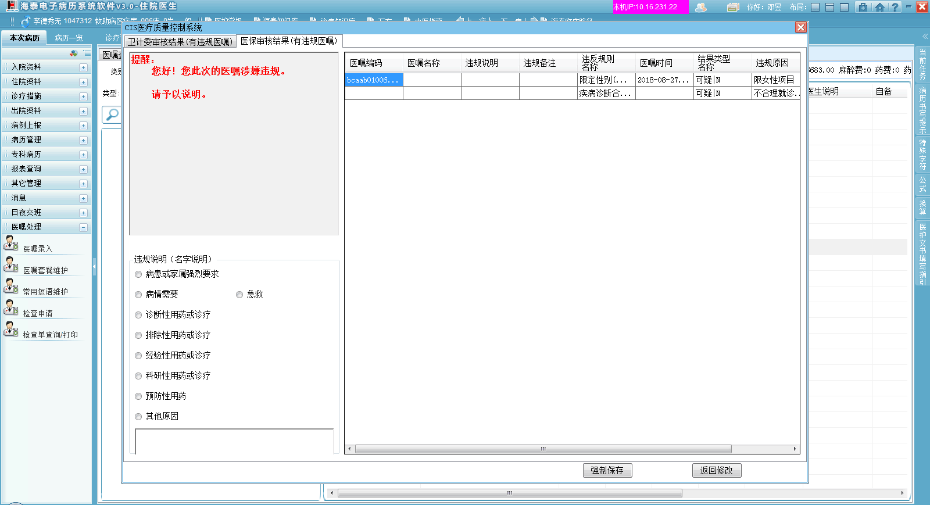Open the 病历一览 tab
The height and width of the screenshot is (505, 930).
click(x=69, y=38)
